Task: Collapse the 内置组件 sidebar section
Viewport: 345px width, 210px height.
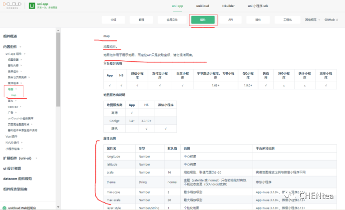Action: point(12,47)
